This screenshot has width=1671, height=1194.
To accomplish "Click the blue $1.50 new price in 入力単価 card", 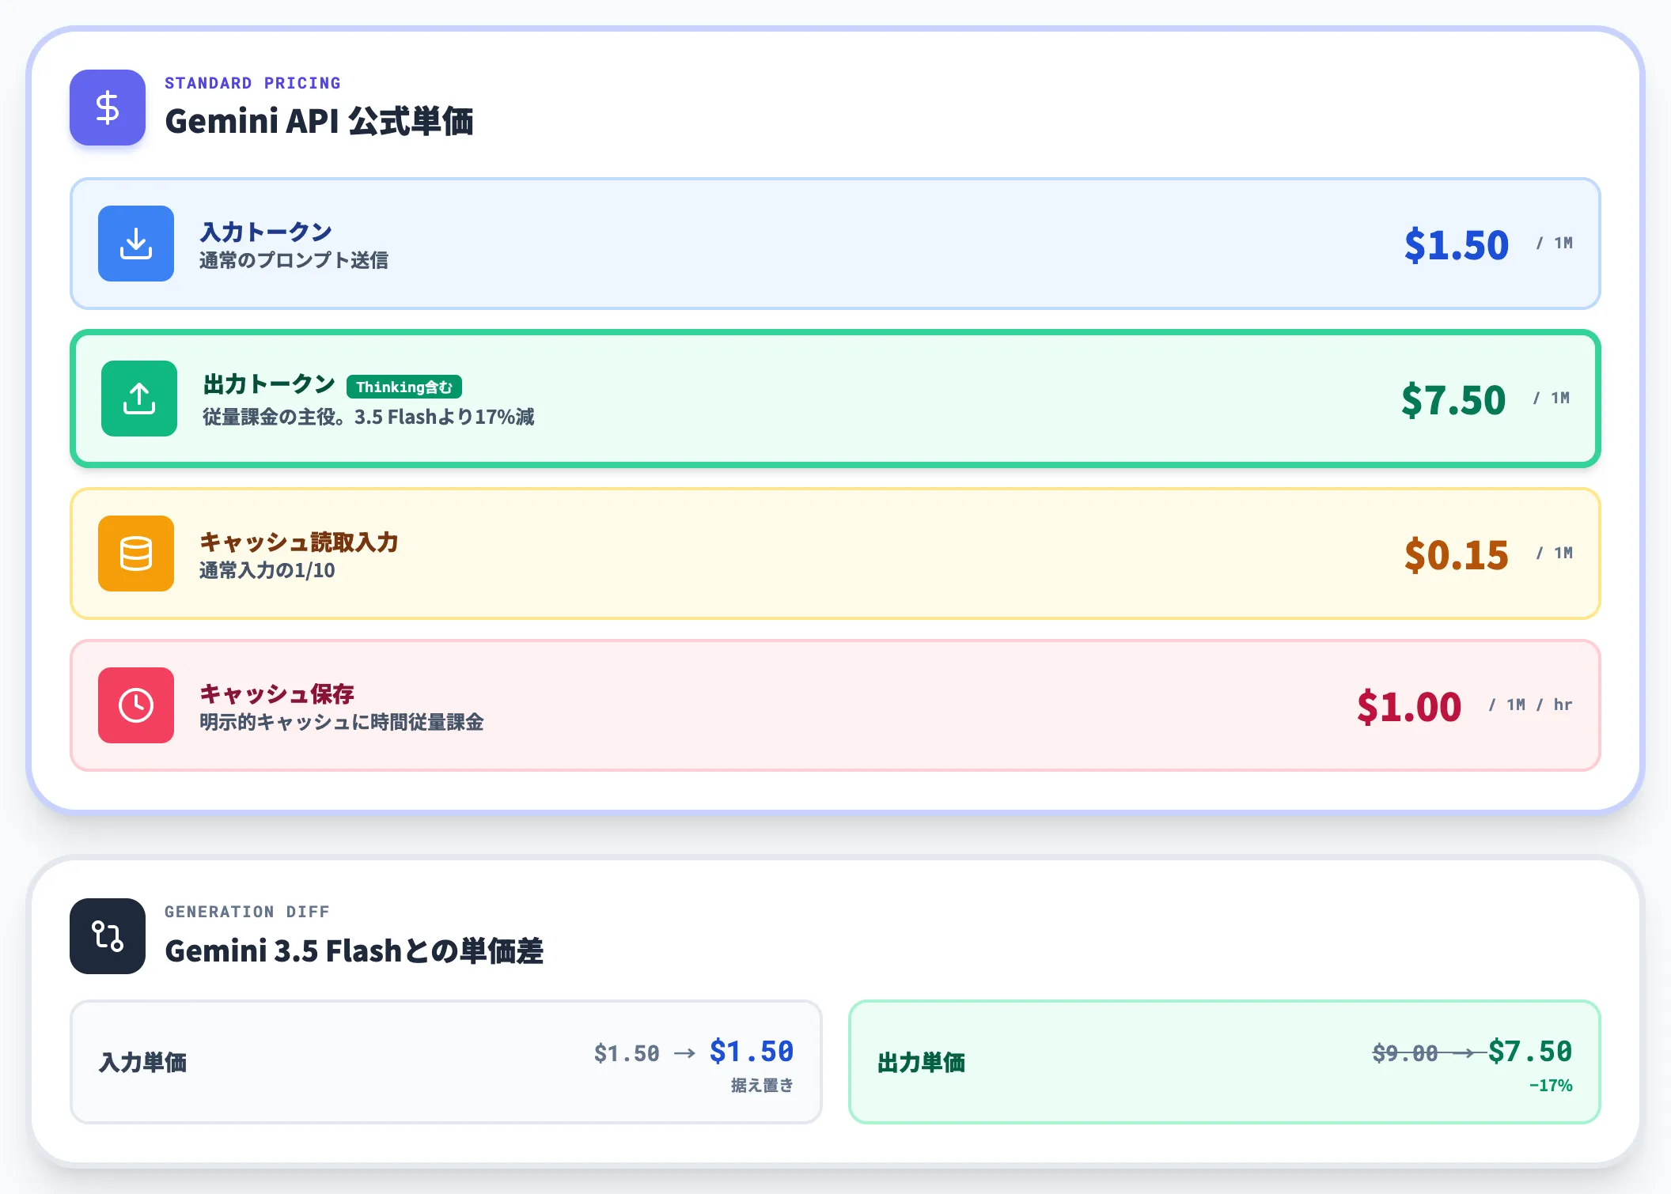I will pos(752,1052).
